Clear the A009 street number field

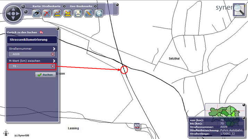[x=53, y=54]
